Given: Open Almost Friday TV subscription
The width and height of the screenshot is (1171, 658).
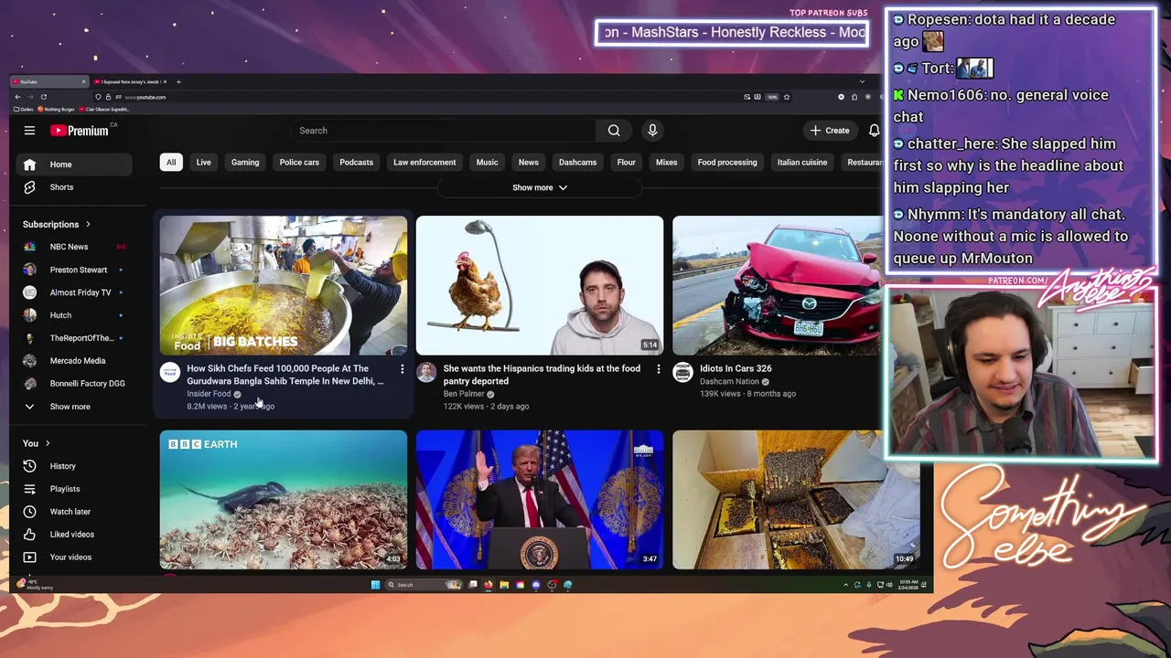Looking at the screenshot, I should pos(74,292).
